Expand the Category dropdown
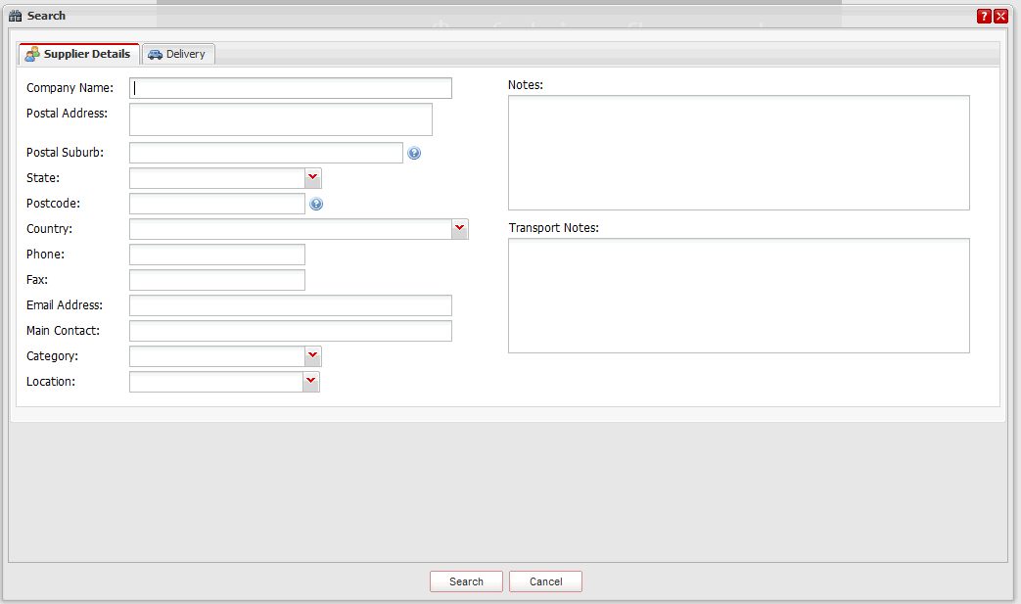 312,356
